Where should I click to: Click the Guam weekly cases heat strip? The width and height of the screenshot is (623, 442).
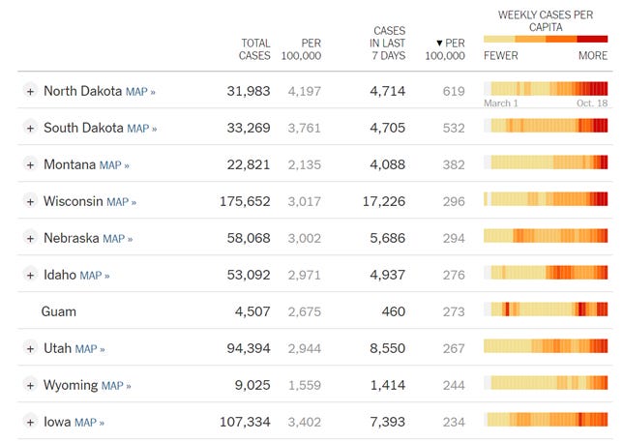(546, 311)
